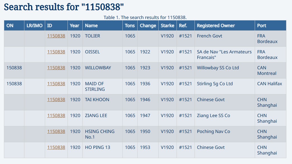Open ID link in the ZIANG LEE row
Image resolution: width=292 pixels, height=164 pixels.
click(x=56, y=116)
